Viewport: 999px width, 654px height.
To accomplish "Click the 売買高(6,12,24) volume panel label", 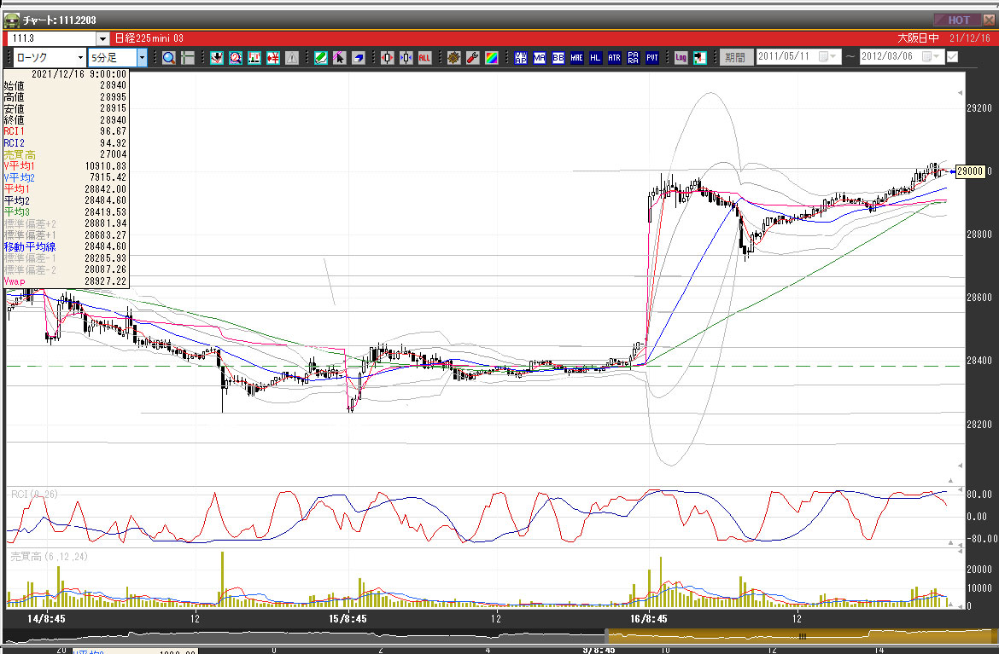I will (x=49, y=557).
